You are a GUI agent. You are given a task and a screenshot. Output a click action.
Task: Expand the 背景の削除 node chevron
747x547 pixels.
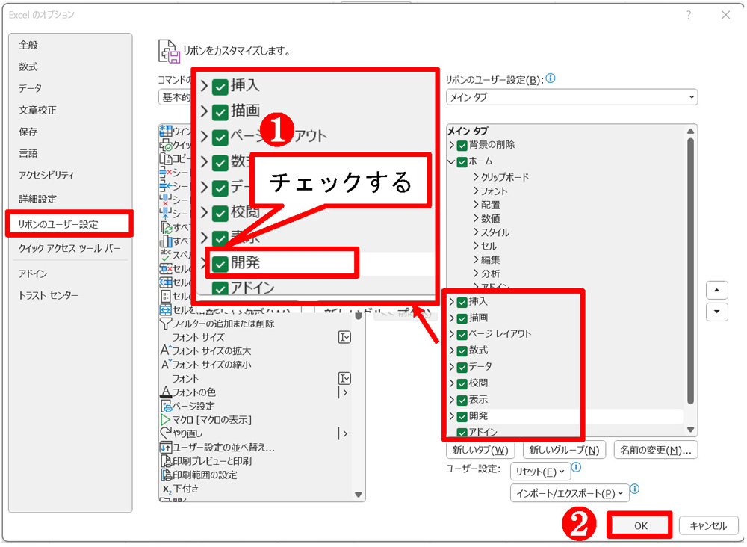click(x=452, y=145)
